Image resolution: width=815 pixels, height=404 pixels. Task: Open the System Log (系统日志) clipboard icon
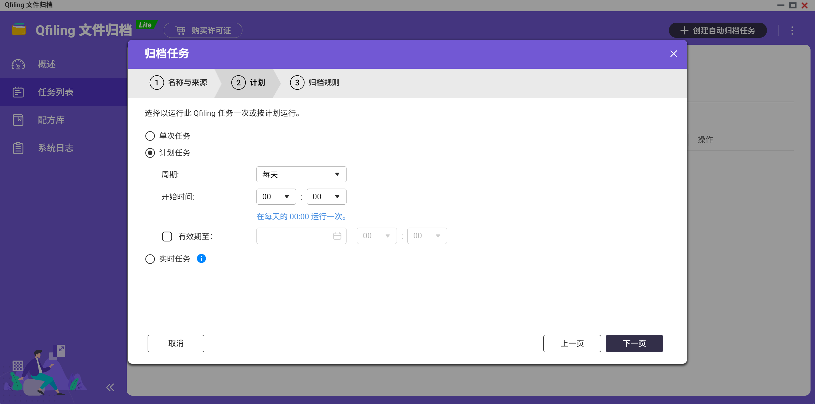(18, 148)
